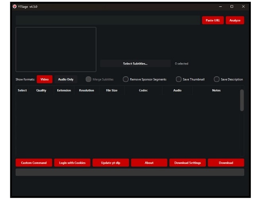262x204 pixels.
Task: Switch to Audio Only formats
Action: [x=66, y=79]
